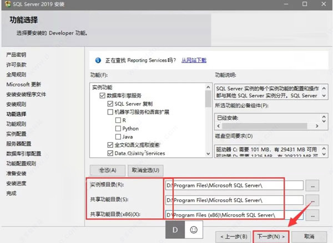Viewport: 333px width, 243px height.
Task: Check the Java feature checkbox
Action: click(x=118, y=137)
